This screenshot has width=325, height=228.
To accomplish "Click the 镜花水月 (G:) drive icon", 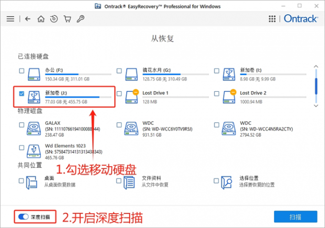I will 131,74.
